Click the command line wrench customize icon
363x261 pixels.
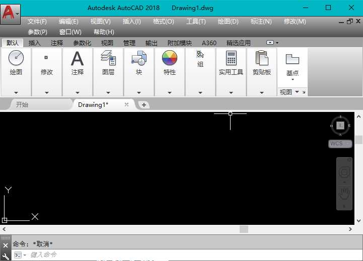coord(6,256)
